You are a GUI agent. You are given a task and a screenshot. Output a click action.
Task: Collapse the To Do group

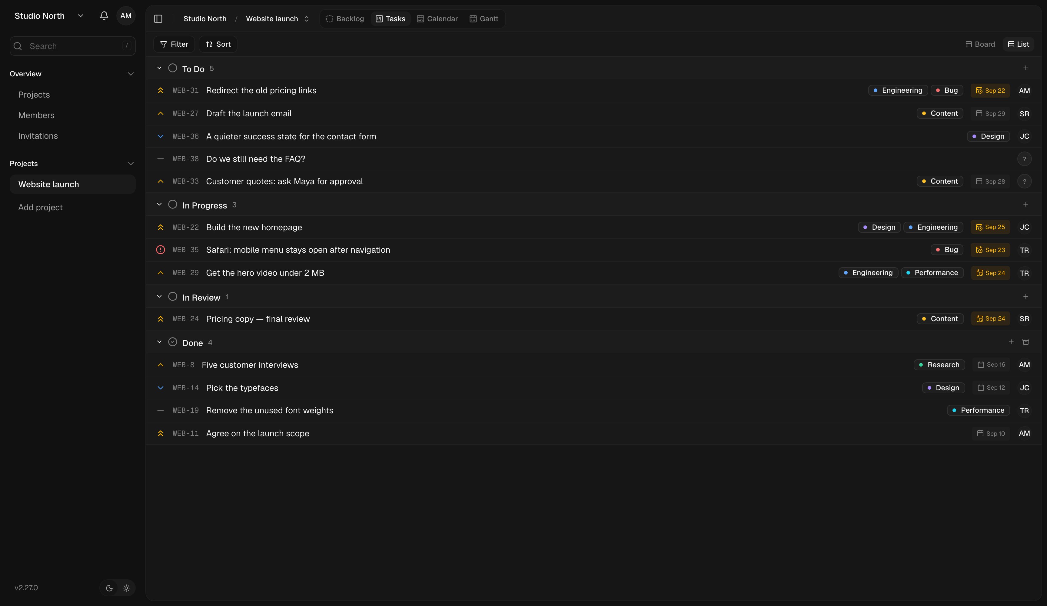[x=159, y=68]
